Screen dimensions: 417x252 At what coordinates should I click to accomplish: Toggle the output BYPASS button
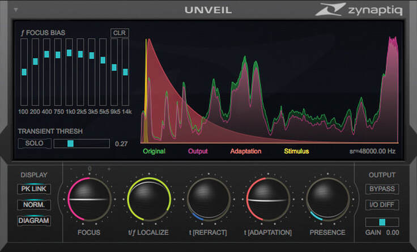382,189
